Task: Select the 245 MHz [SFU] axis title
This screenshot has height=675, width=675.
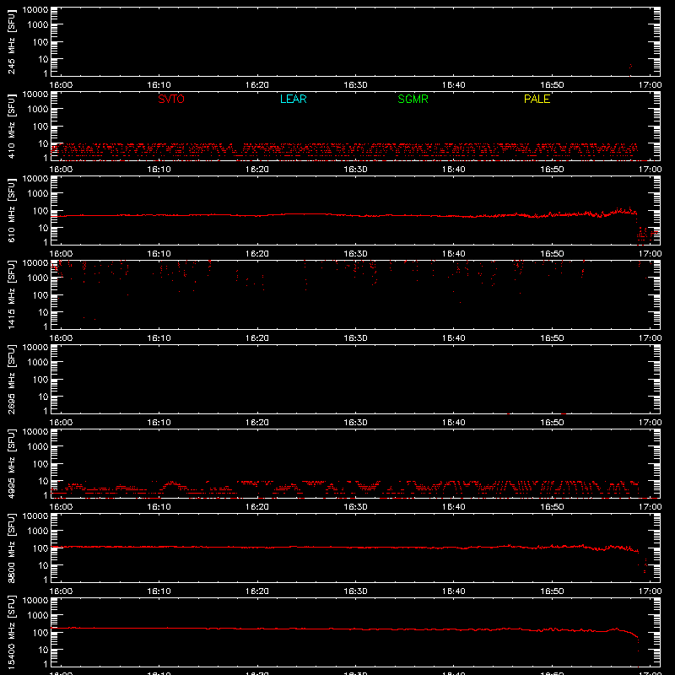Action: 12,43
